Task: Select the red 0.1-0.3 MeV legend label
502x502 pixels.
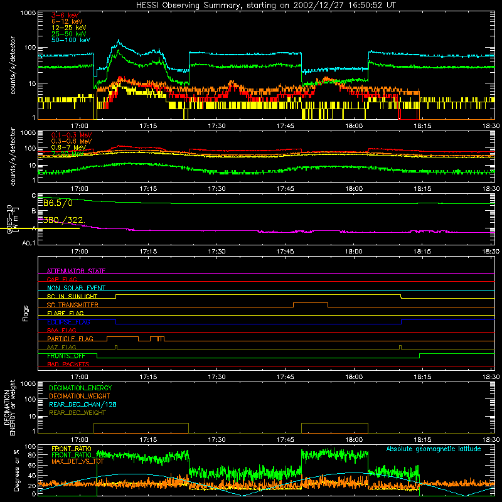Action: pyautogui.click(x=72, y=135)
